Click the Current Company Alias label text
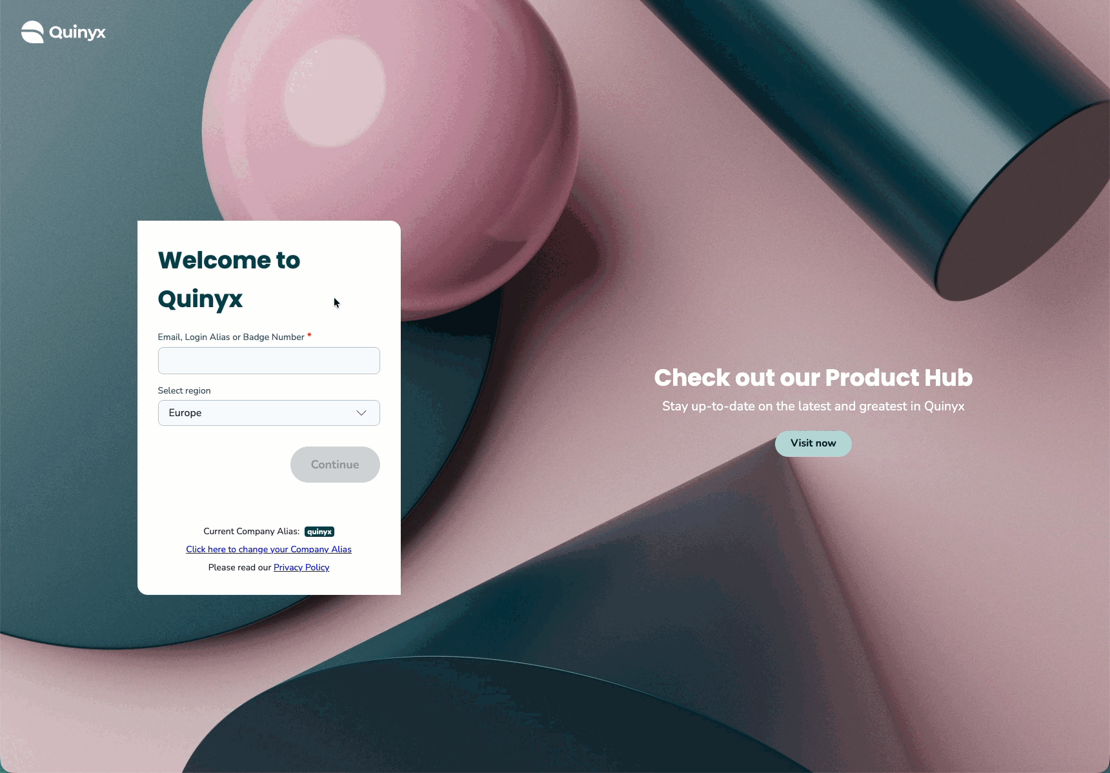Viewport: 1110px width, 773px height. (x=251, y=531)
